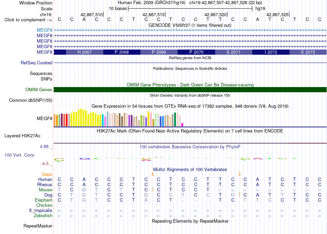Click the PhyloP Basewise Conservation title
The height and width of the screenshot is (234, 327).
190,147
